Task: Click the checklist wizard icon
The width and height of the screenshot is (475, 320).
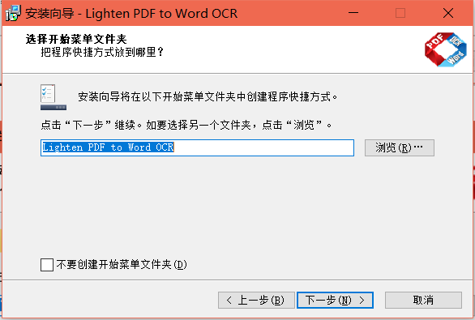Action: pyautogui.click(x=53, y=97)
